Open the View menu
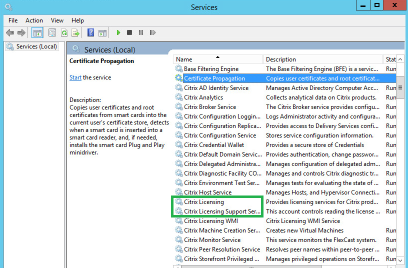This screenshot has width=408, height=268. 57,20
